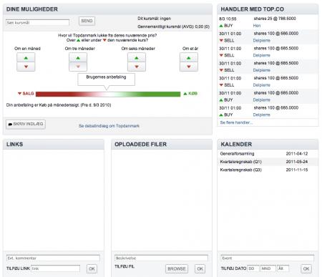This screenshot has width=322, height=277.
Task: Click the DINE MULIGHEDER panel header
Action: [x=107, y=9]
